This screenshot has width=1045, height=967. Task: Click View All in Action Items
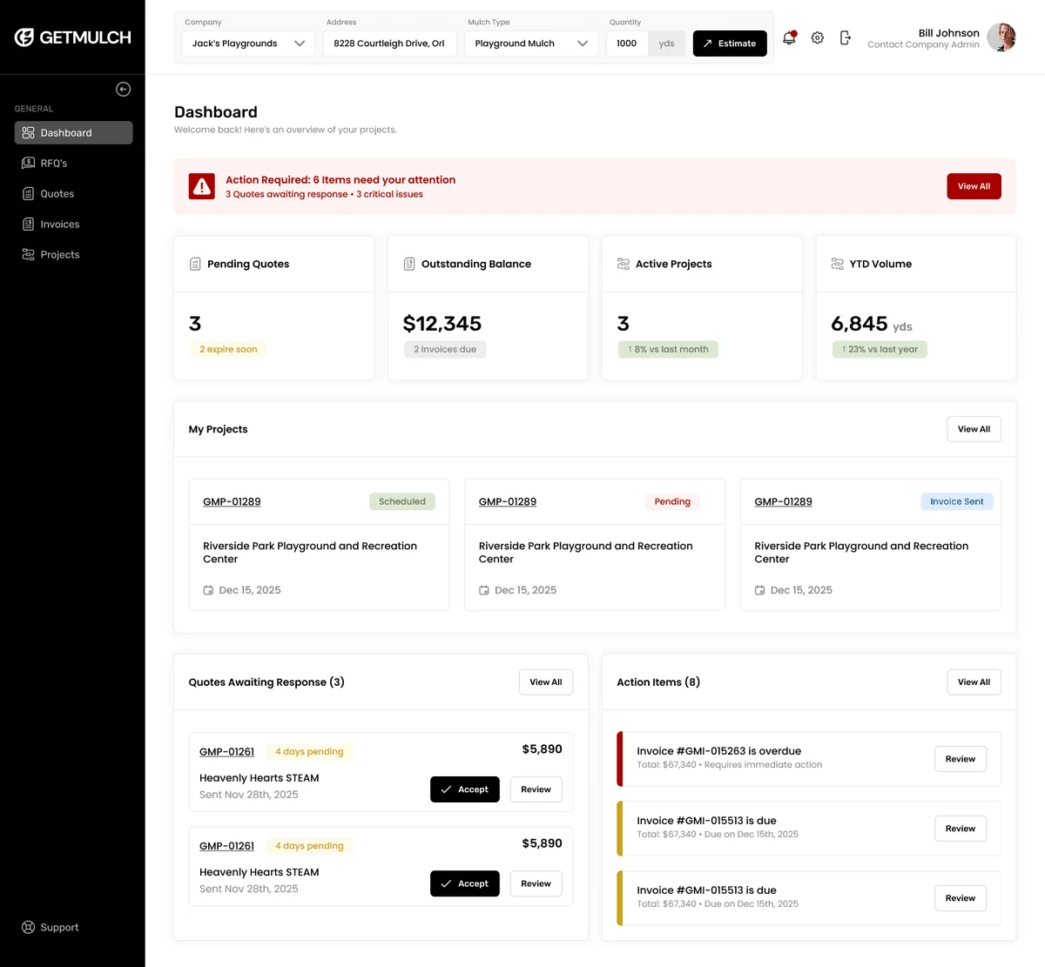974,682
